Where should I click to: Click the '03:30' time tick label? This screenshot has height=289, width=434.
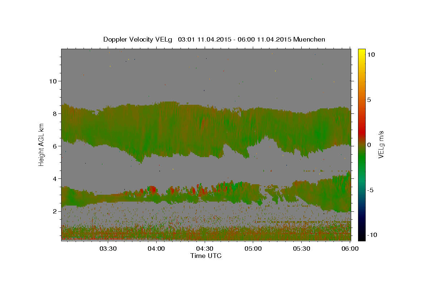(108, 249)
